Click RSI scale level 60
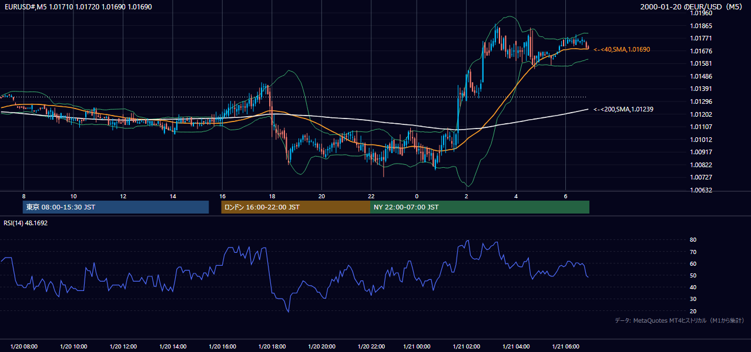The height and width of the screenshot is (352, 751). [693, 263]
